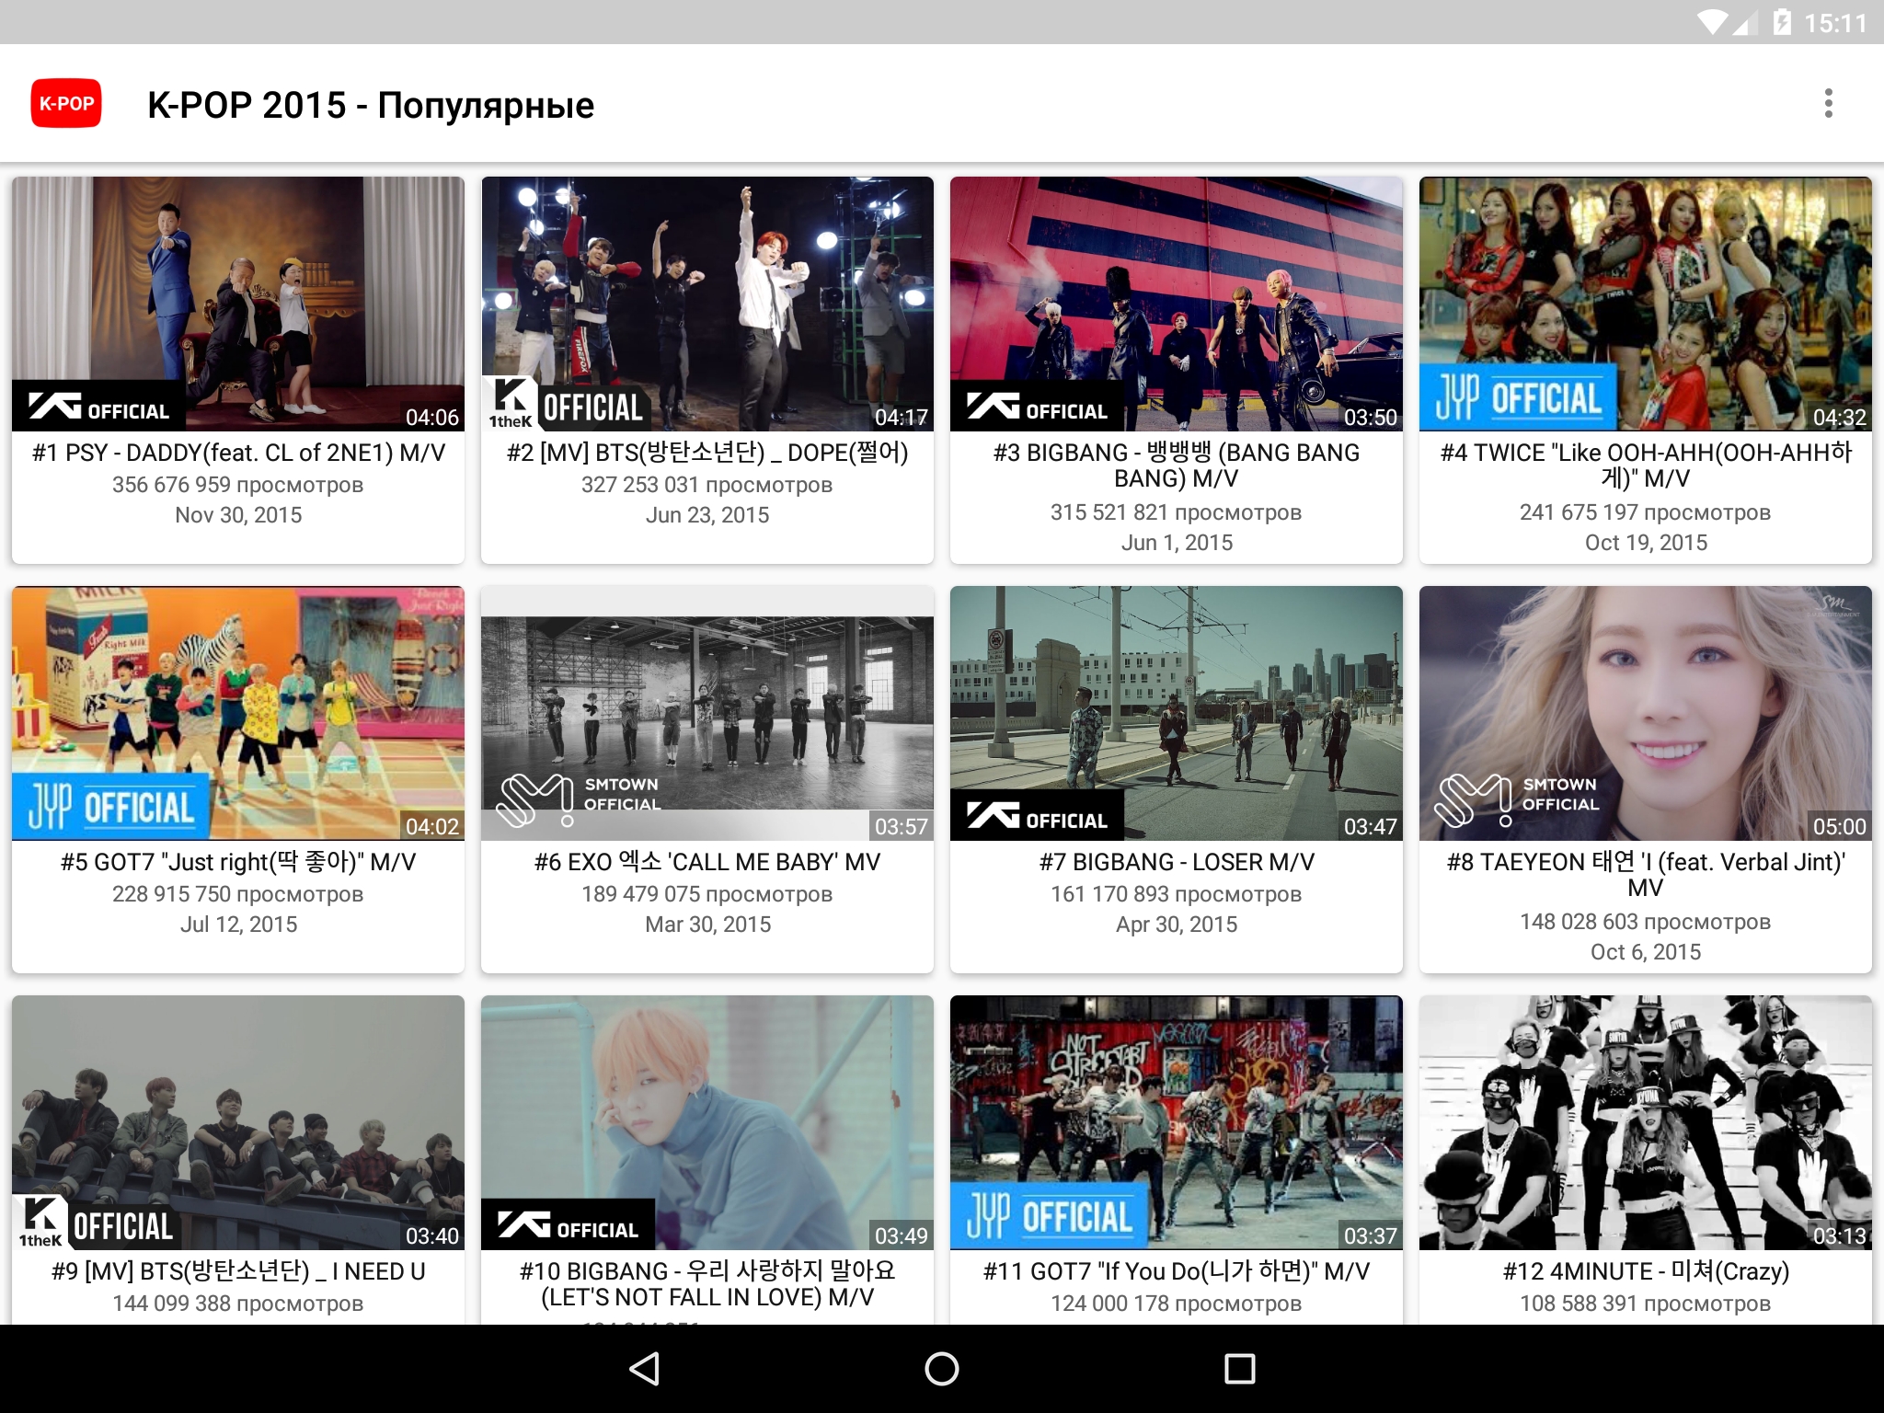
Task: Tap the 'Jun 23, 2015' date
Action: pyautogui.click(x=707, y=515)
